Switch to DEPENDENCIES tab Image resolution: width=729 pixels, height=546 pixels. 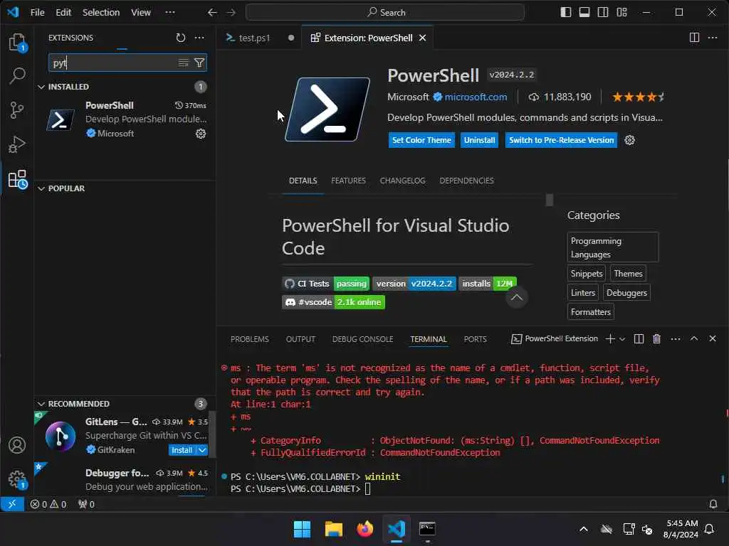(x=466, y=181)
